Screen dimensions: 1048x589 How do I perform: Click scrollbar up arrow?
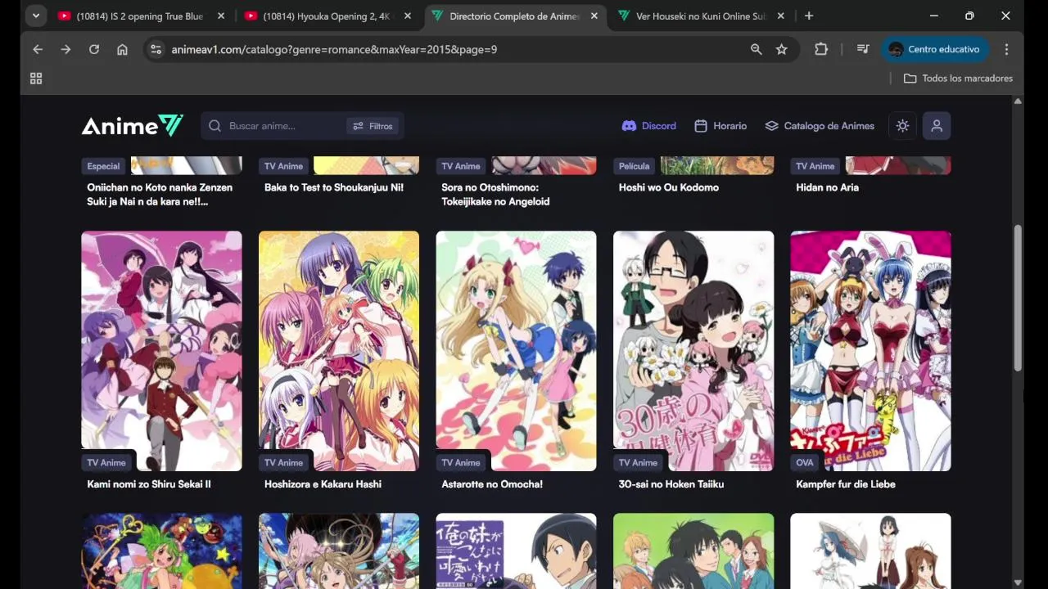tap(1018, 101)
